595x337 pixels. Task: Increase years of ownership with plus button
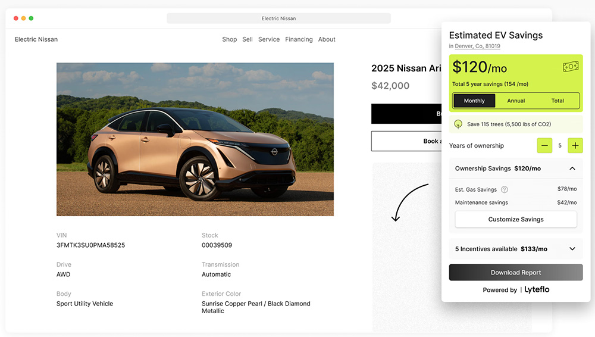[575, 145]
